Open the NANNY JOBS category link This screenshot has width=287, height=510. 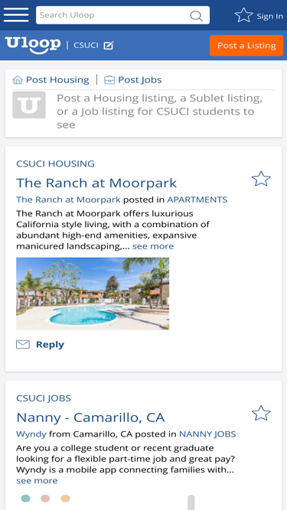pyautogui.click(x=207, y=434)
